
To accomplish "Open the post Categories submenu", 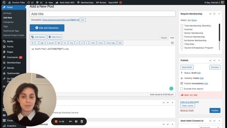I will pyautogui.click(x=8, y=22).
